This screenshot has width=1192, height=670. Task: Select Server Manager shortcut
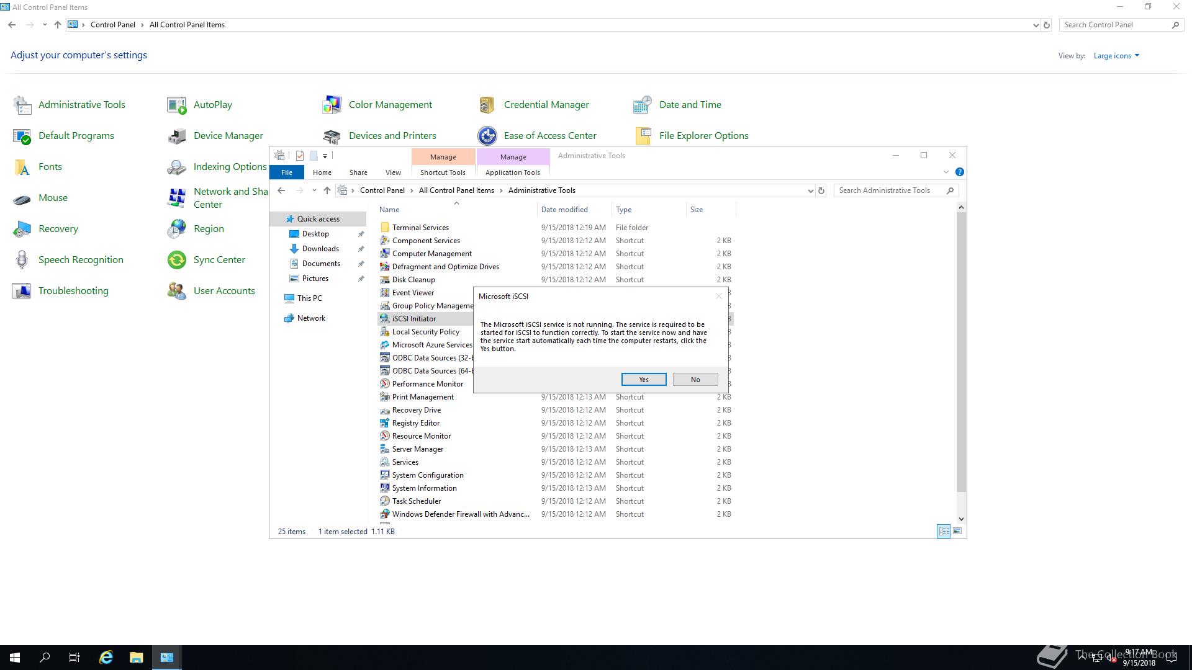(417, 449)
